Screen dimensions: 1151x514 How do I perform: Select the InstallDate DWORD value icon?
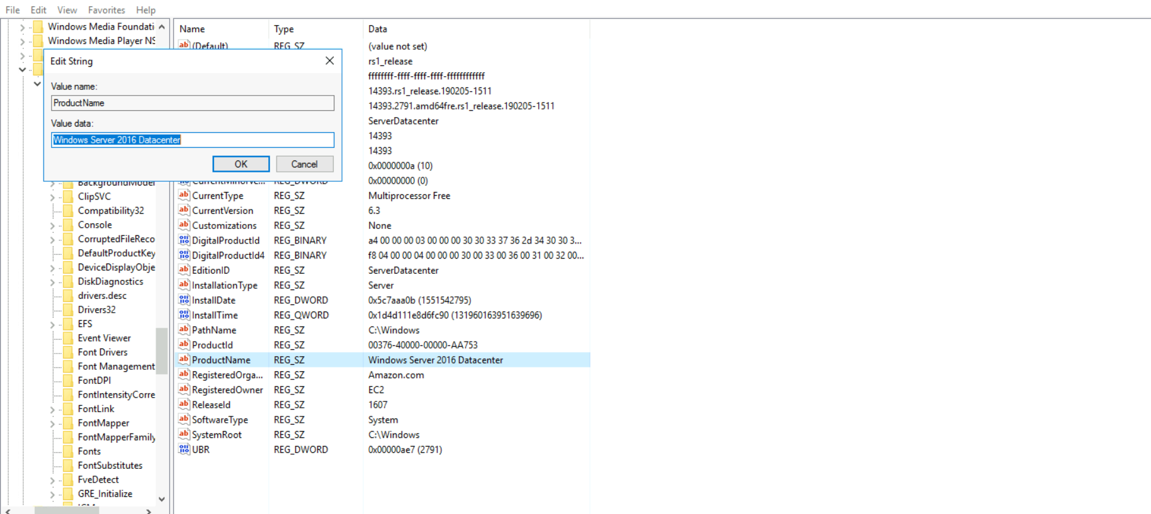[x=184, y=300]
